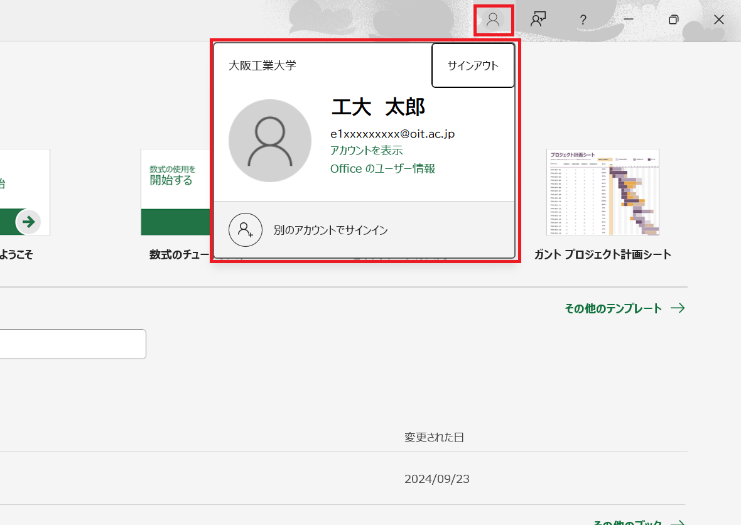741x525 pixels.
Task: Select 別のアカウントでサインイン
Action: click(x=330, y=230)
